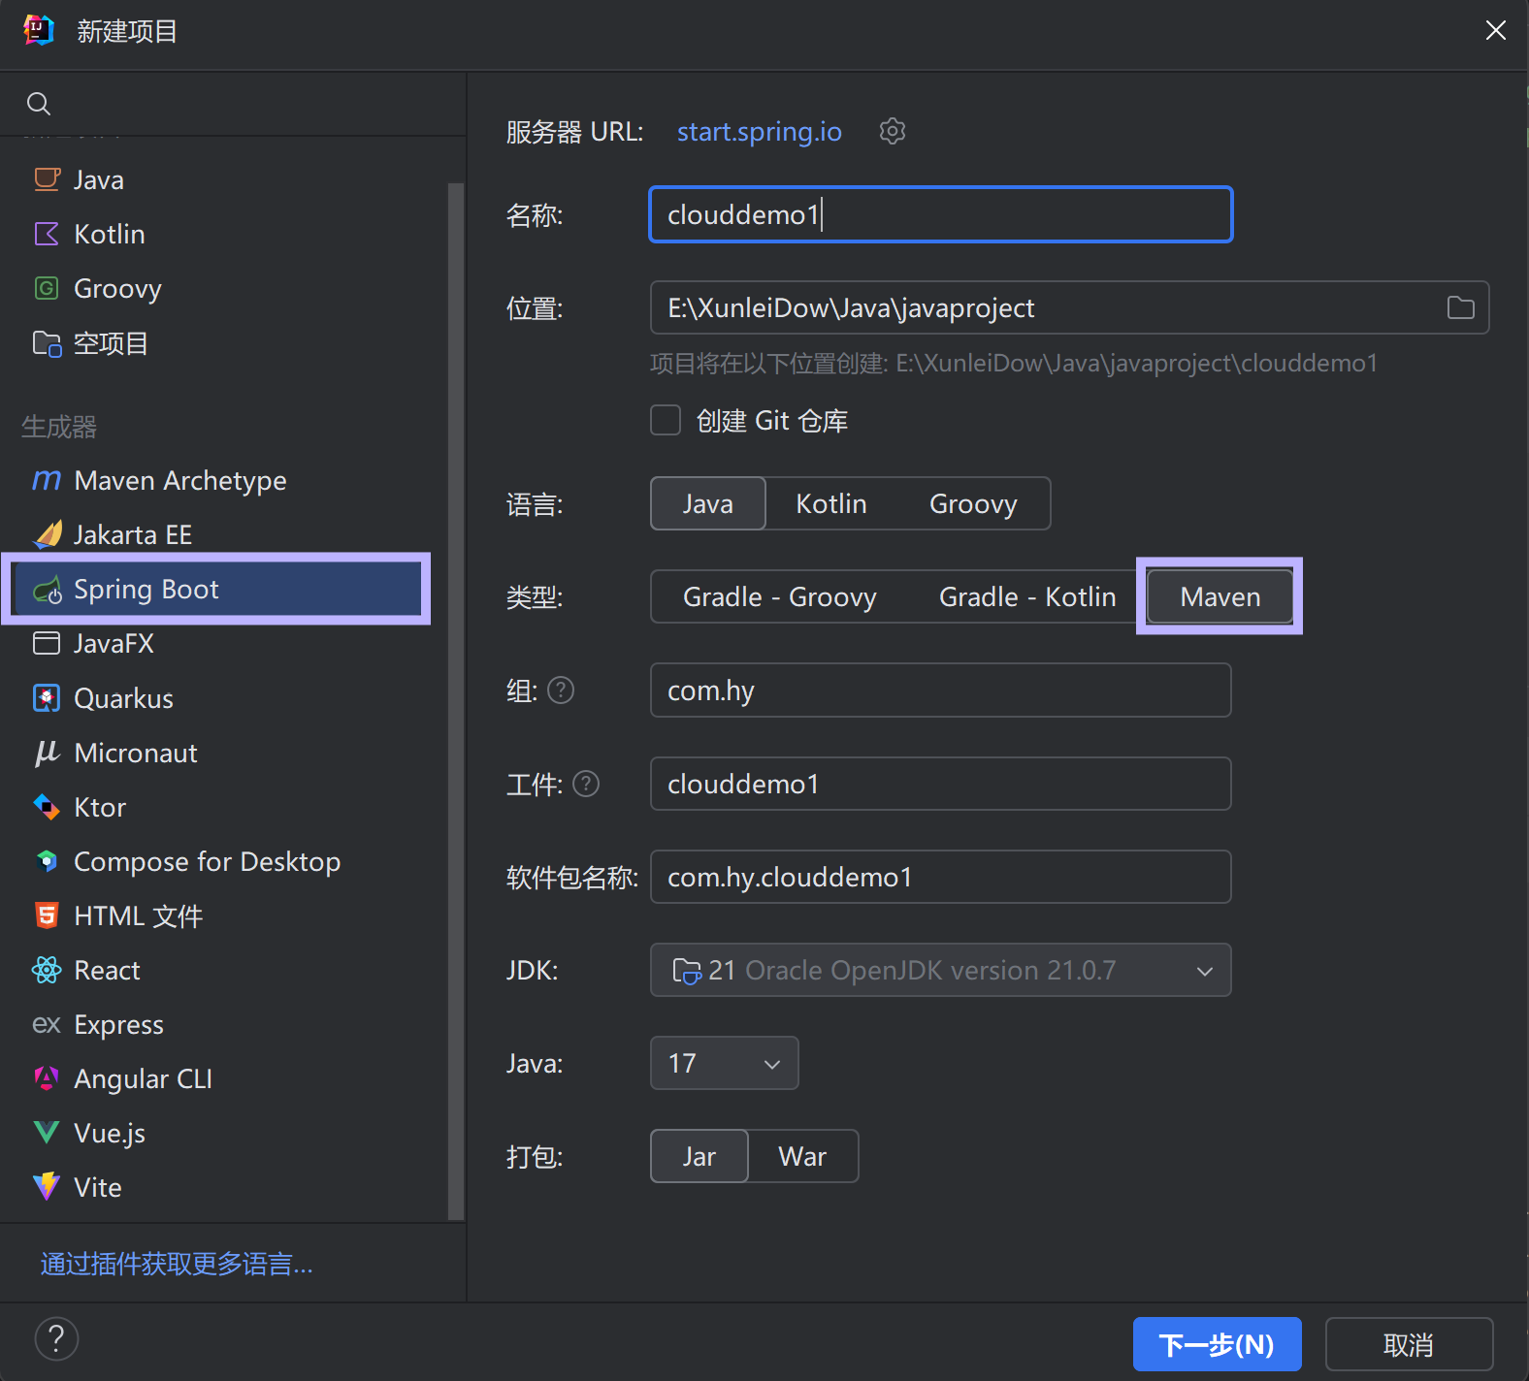Click the Ktor logo icon
This screenshot has height=1381, width=1529.
click(47, 807)
